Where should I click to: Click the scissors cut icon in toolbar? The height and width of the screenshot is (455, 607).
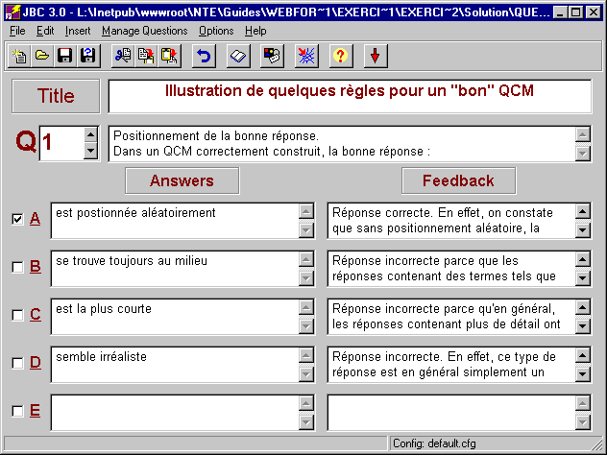[x=122, y=56]
